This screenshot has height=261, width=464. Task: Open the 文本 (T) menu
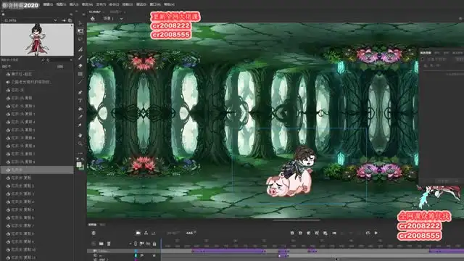tap(101, 4)
